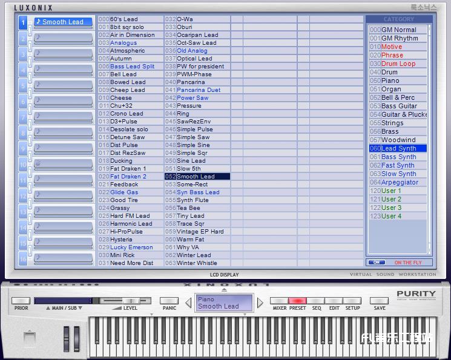The width and height of the screenshot is (451, 360).
Task: Click the right arrow beside preset display
Action: (260, 303)
